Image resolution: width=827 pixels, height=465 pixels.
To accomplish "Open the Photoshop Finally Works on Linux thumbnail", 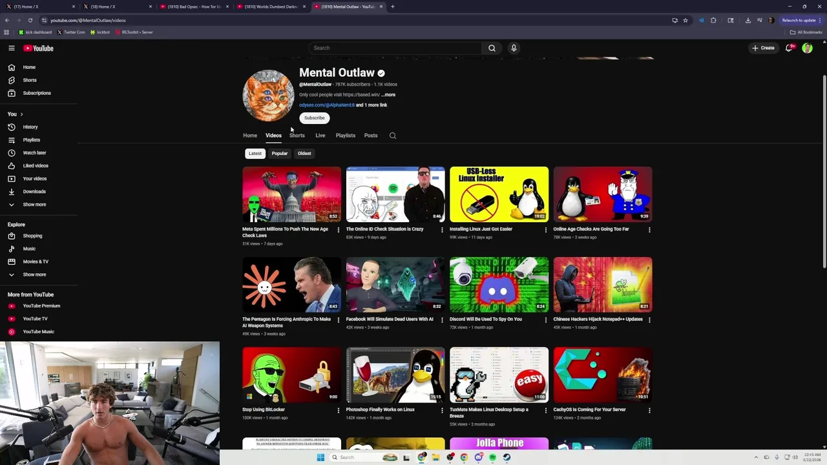I will (x=395, y=375).
